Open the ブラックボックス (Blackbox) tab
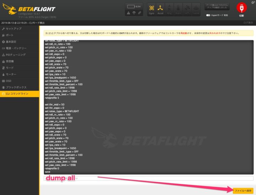This screenshot has width=256, height=195. [16, 87]
